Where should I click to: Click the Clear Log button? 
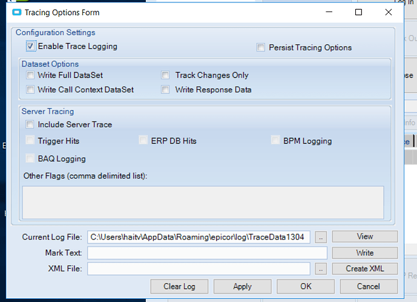coord(179,286)
